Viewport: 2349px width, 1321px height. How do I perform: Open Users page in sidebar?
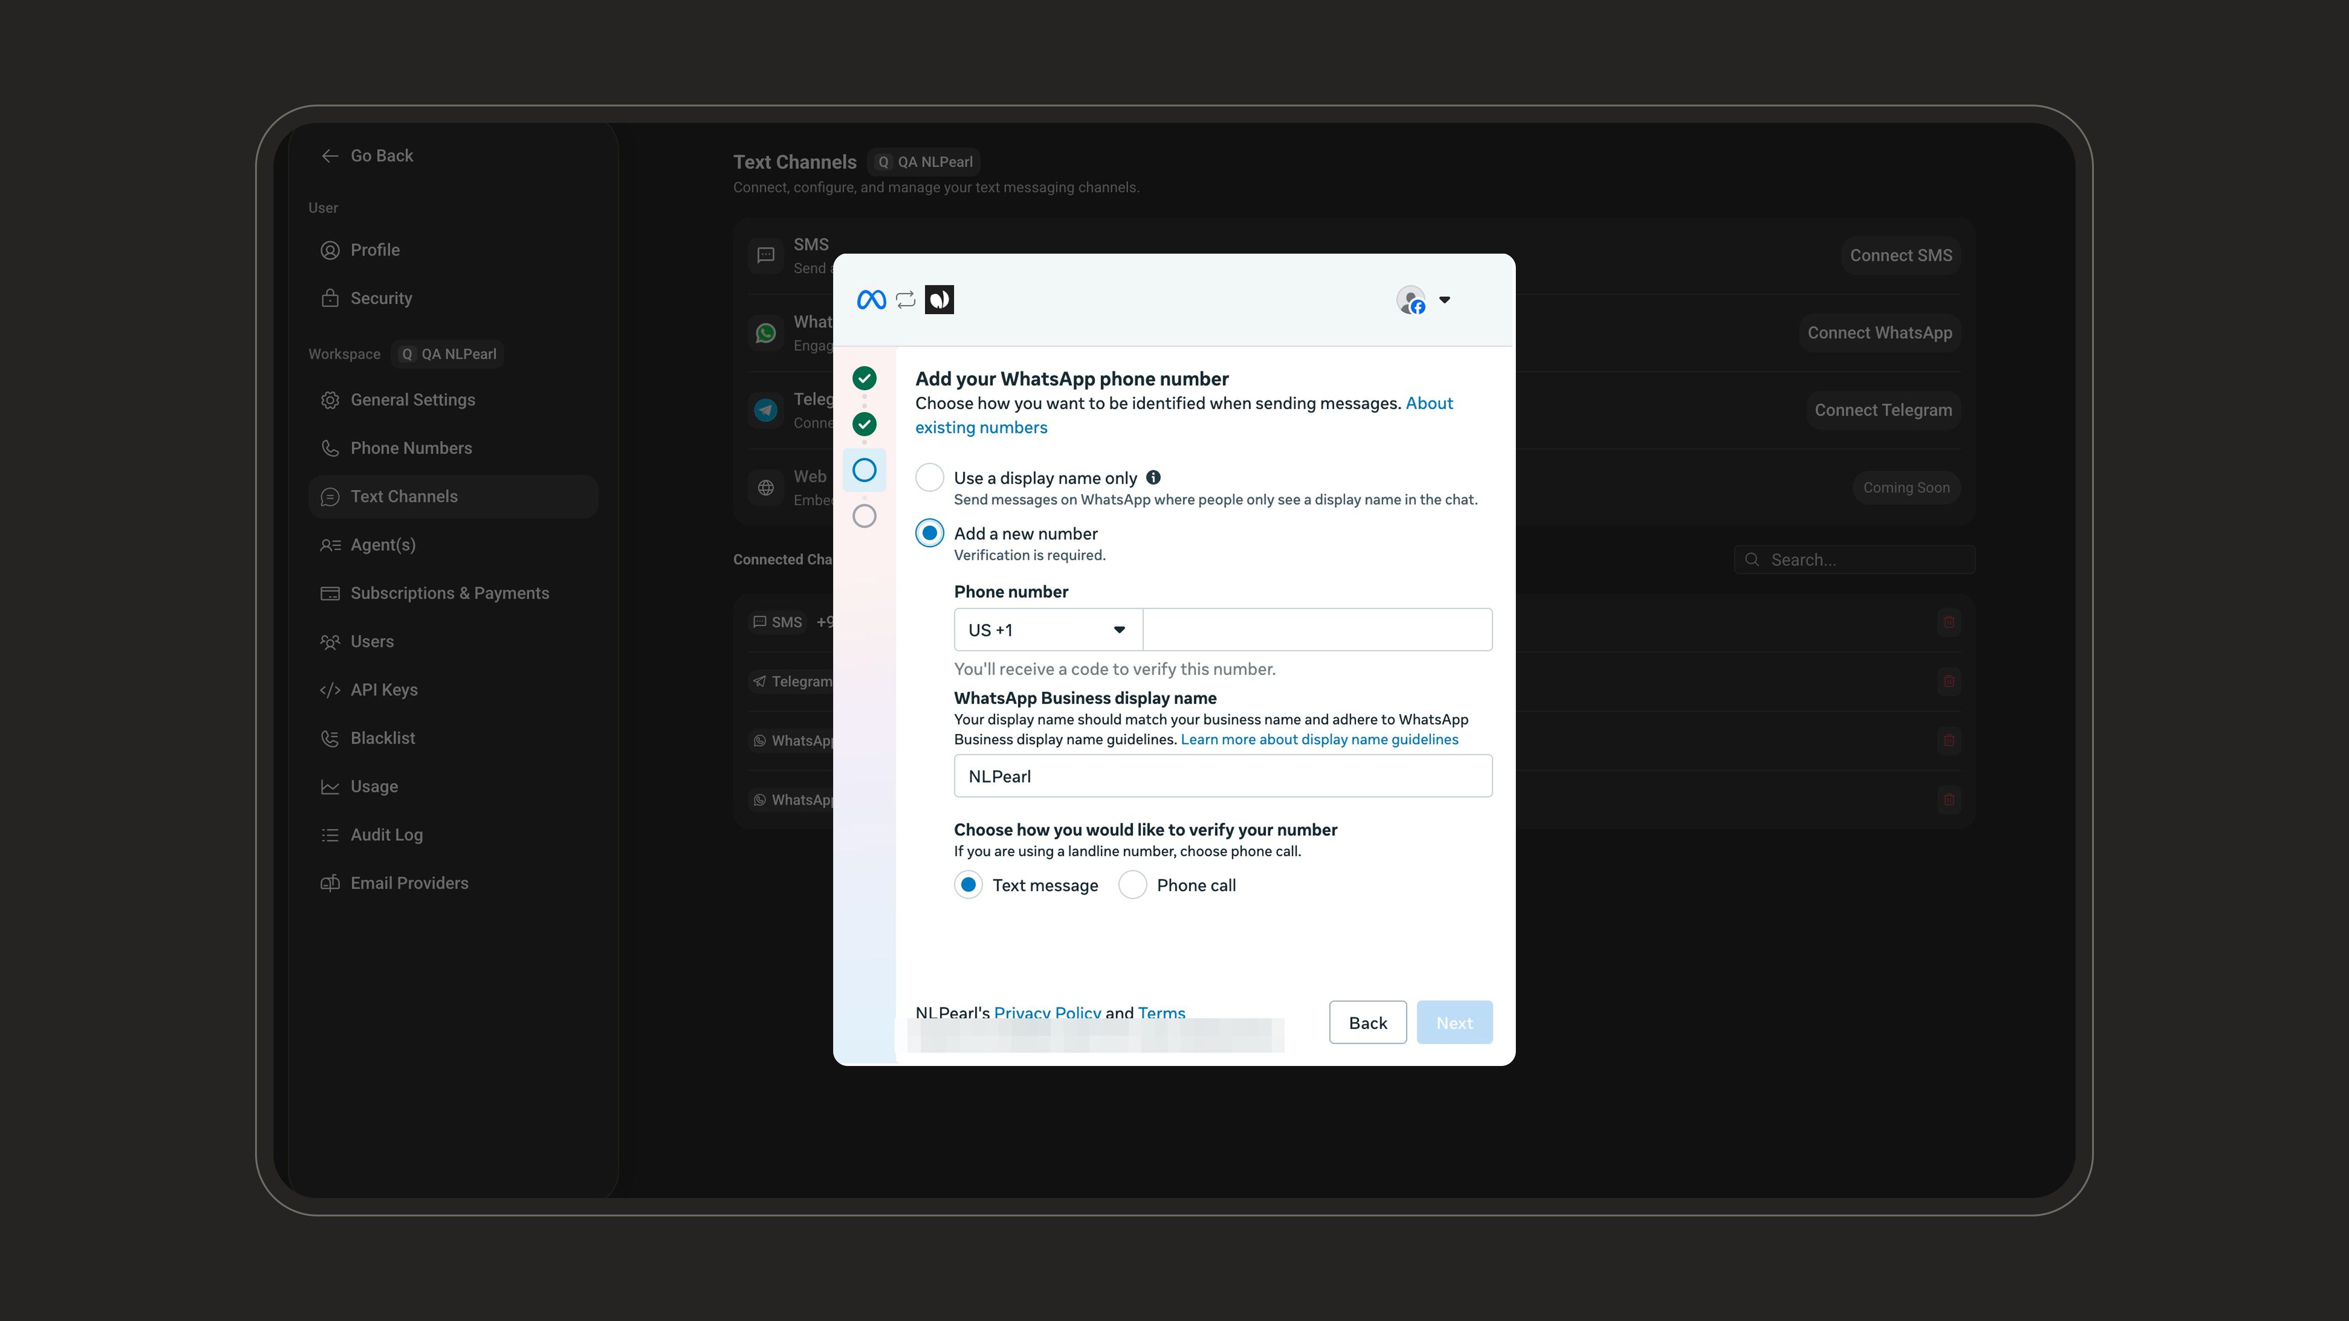[x=453, y=641]
